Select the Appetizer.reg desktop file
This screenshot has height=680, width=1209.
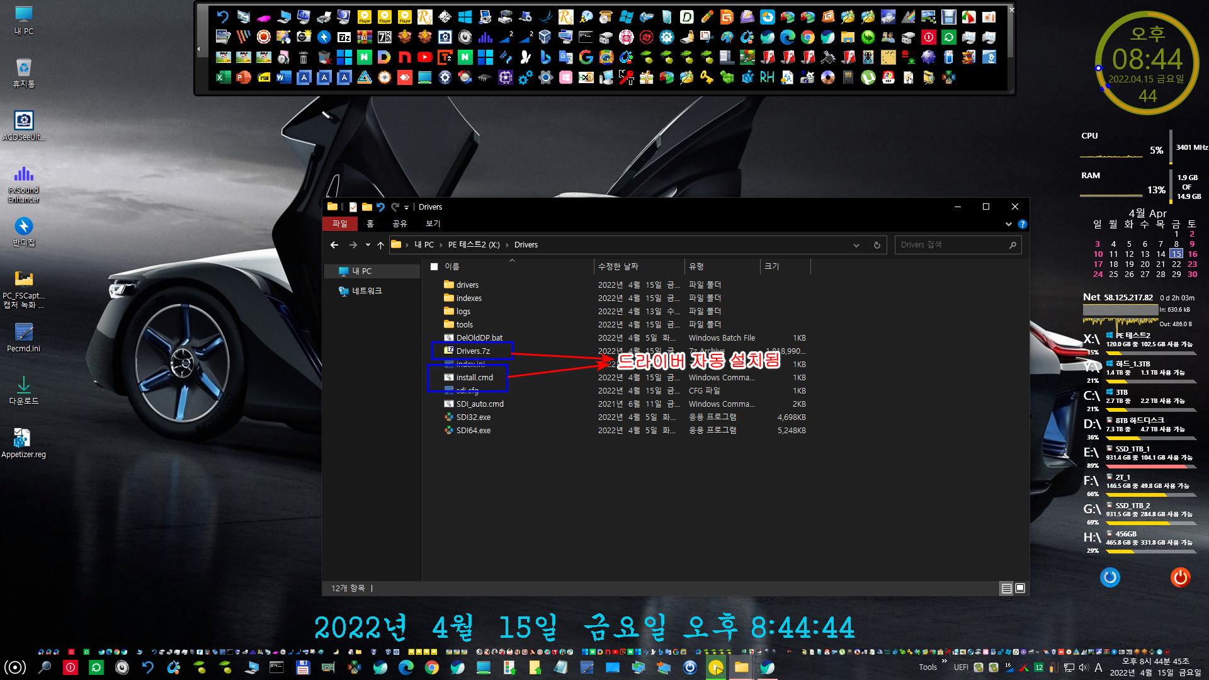click(x=24, y=443)
